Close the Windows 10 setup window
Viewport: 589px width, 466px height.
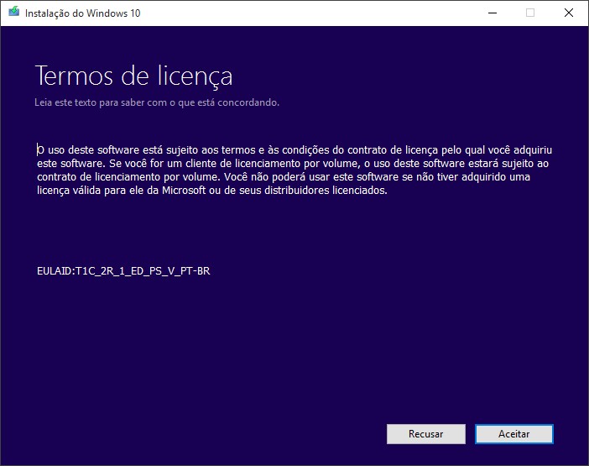[x=569, y=13]
